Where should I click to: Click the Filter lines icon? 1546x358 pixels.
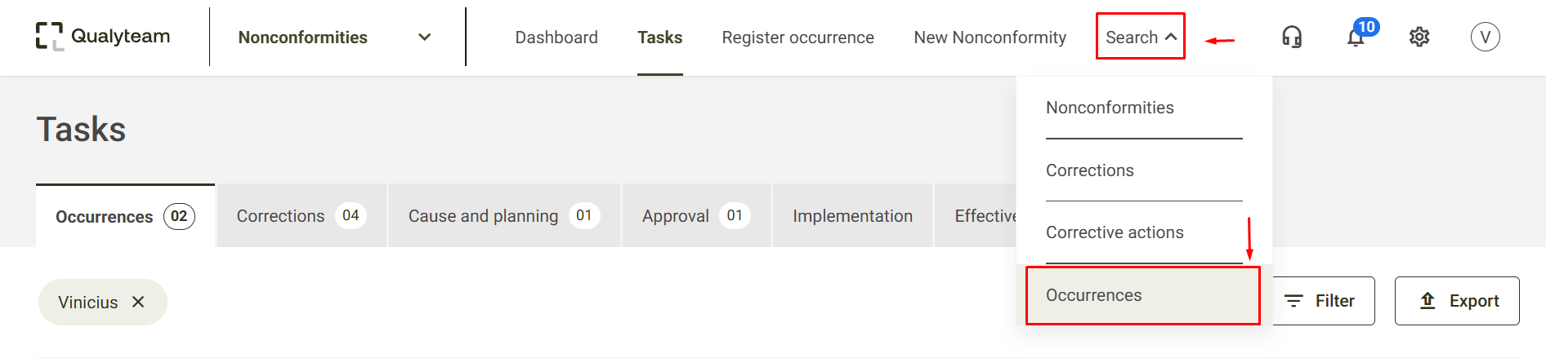coord(1294,301)
